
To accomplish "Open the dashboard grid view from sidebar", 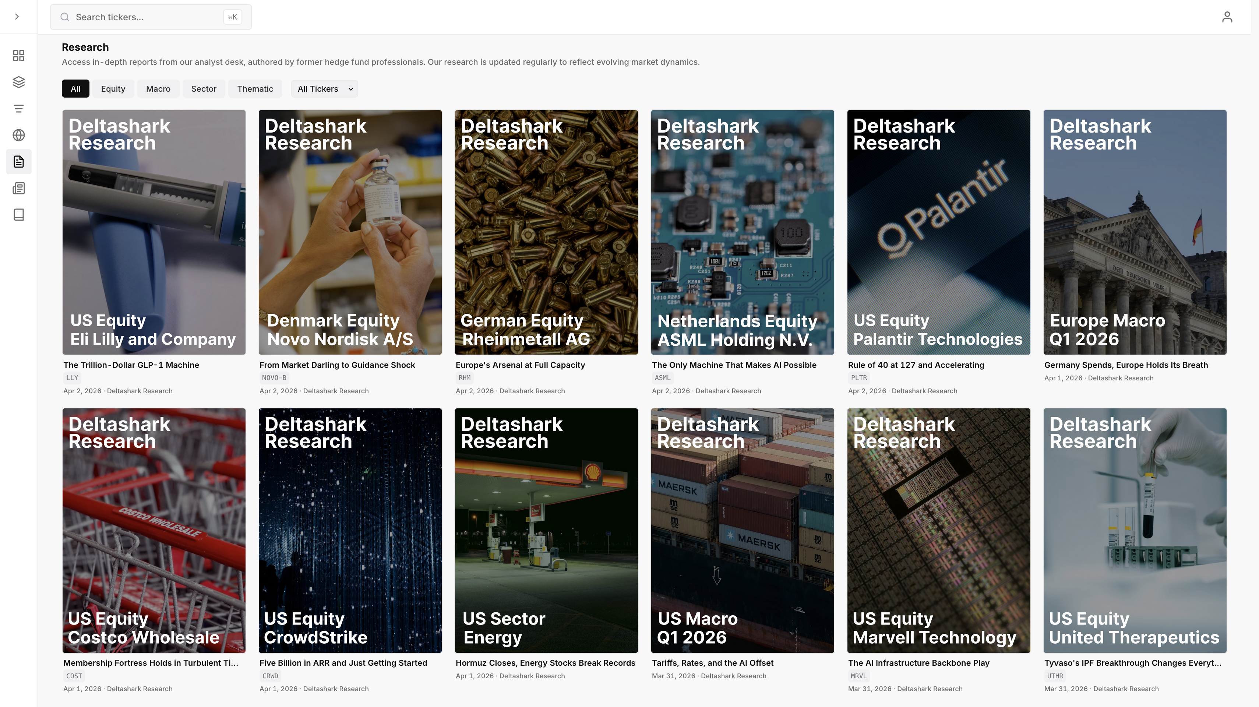I will [x=18, y=55].
